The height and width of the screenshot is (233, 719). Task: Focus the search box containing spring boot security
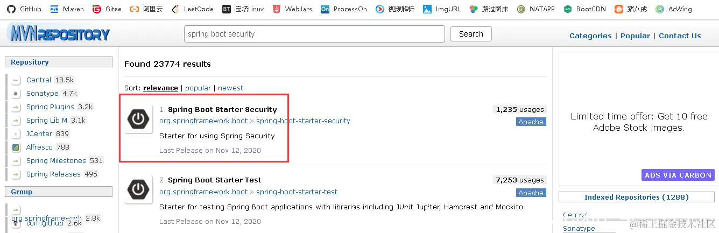314,34
